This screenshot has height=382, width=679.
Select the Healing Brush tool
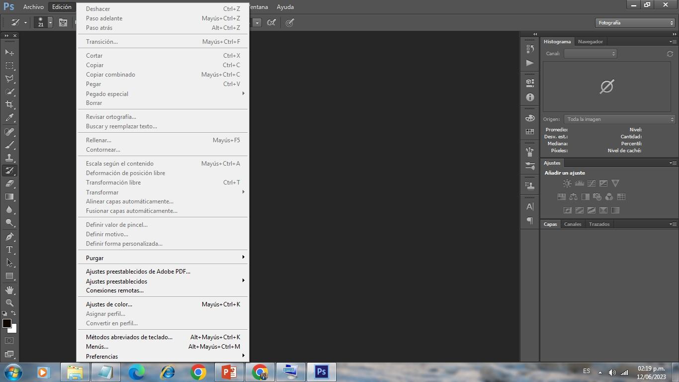[x=9, y=132]
